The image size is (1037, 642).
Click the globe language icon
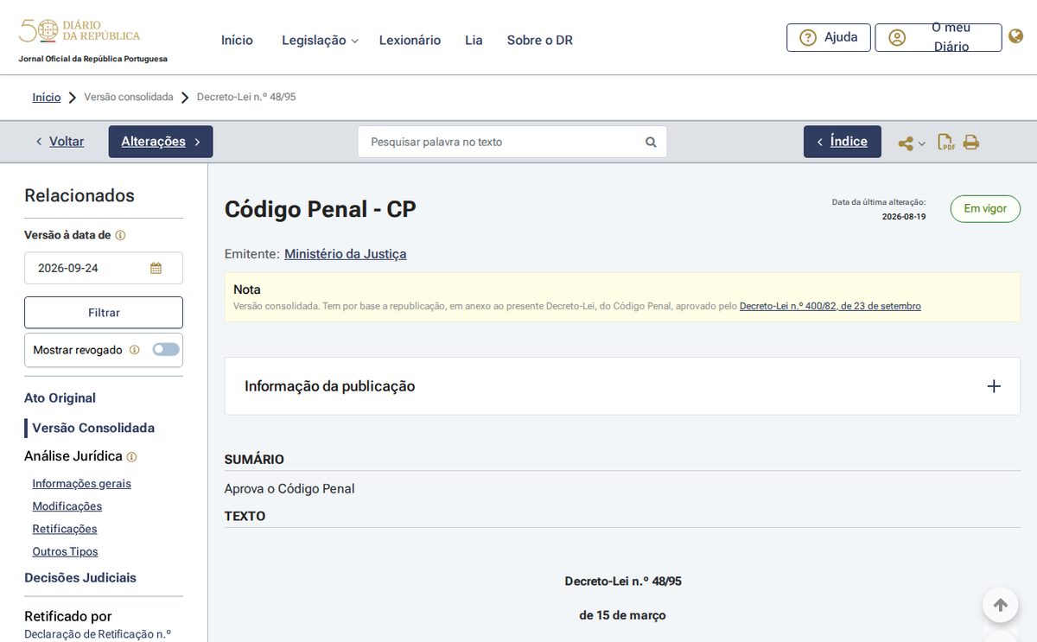1016,37
